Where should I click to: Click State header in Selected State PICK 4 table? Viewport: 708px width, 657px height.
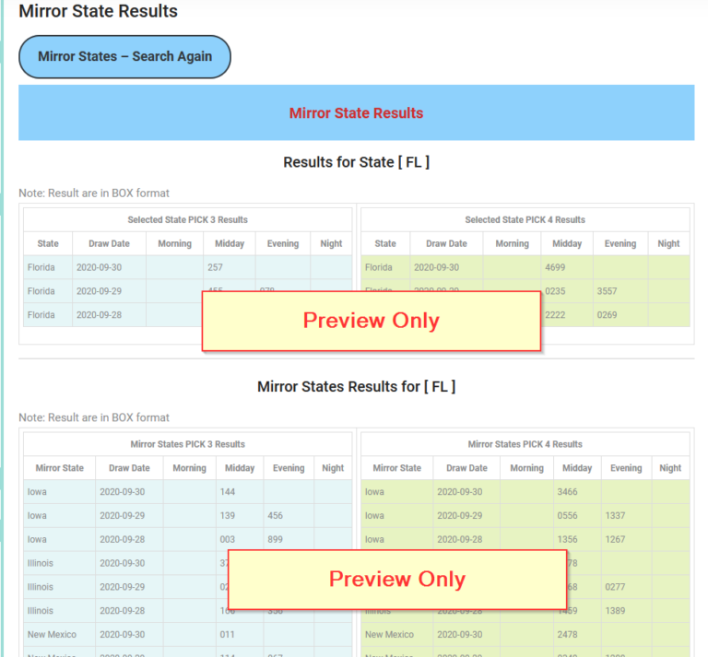tap(385, 243)
